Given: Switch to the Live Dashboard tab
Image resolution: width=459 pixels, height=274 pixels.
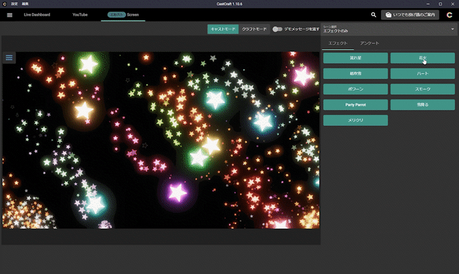Looking at the screenshot, I should (x=37, y=14).
